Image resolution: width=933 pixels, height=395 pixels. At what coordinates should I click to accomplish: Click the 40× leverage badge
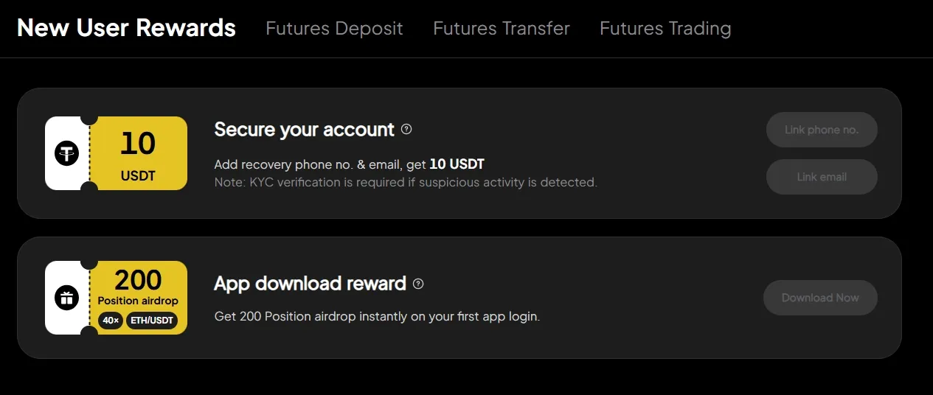pyautogui.click(x=111, y=321)
